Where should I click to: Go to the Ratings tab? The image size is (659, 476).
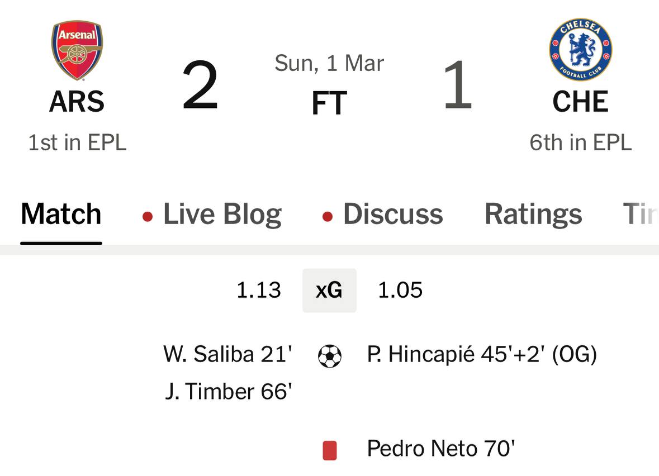tap(533, 215)
